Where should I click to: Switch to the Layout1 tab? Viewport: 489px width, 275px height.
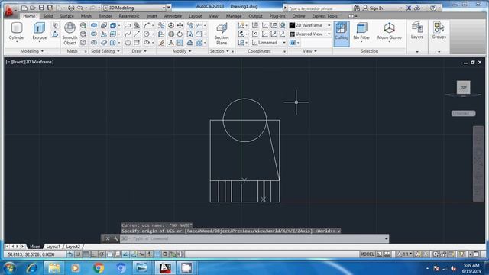53,247
